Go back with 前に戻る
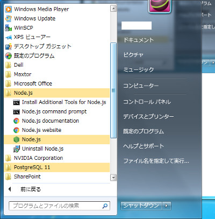Screen dimensions: 215x219 (31, 189)
